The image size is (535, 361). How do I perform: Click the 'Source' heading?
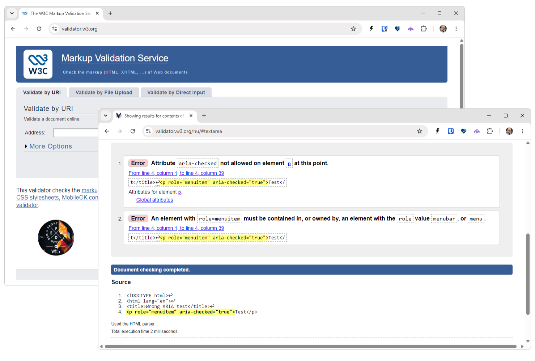pyautogui.click(x=121, y=282)
